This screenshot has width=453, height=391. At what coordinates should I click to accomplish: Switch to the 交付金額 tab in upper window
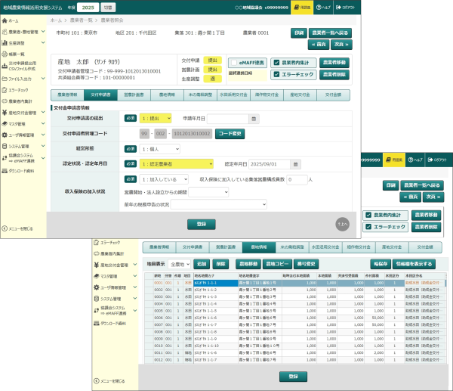[333, 95]
